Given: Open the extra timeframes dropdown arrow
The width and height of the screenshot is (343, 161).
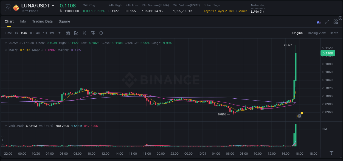Looking at the screenshot, I should click(59, 33).
